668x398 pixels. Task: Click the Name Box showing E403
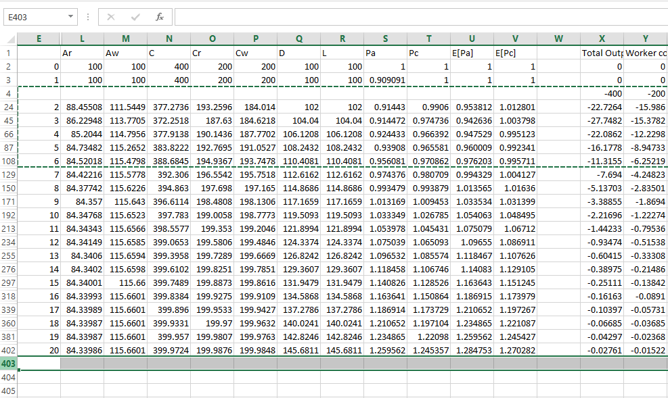point(37,17)
